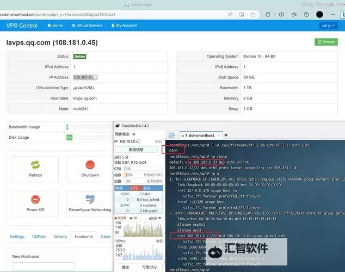This screenshot has width=345, height=272.
Task: Click the Reboot server icon
Action: click(x=35, y=165)
